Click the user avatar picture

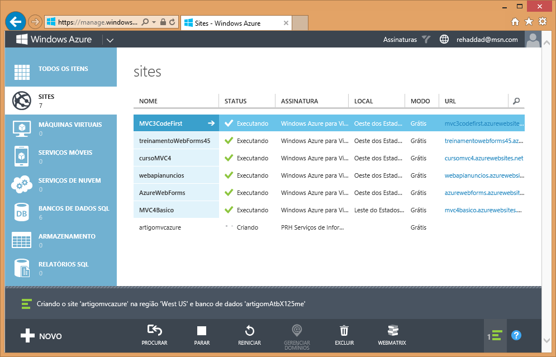(533, 39)
